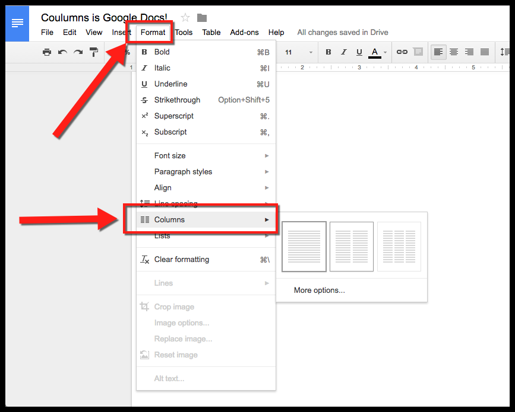Choose Italic from Format menu

pyautogui.click(x=206, y=68)
